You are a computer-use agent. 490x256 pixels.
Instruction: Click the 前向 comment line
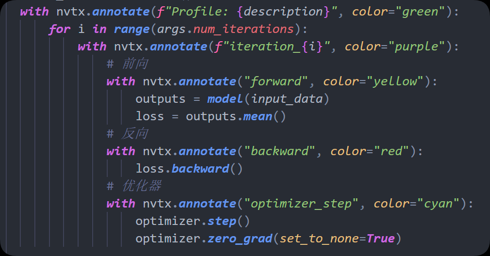pyautogui.click(x=127, y=64)
